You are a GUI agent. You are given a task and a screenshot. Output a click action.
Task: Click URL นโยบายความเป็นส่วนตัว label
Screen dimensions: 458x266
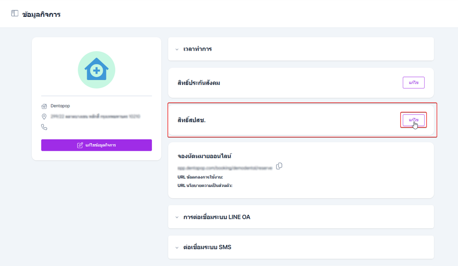(x=205, y=185)
